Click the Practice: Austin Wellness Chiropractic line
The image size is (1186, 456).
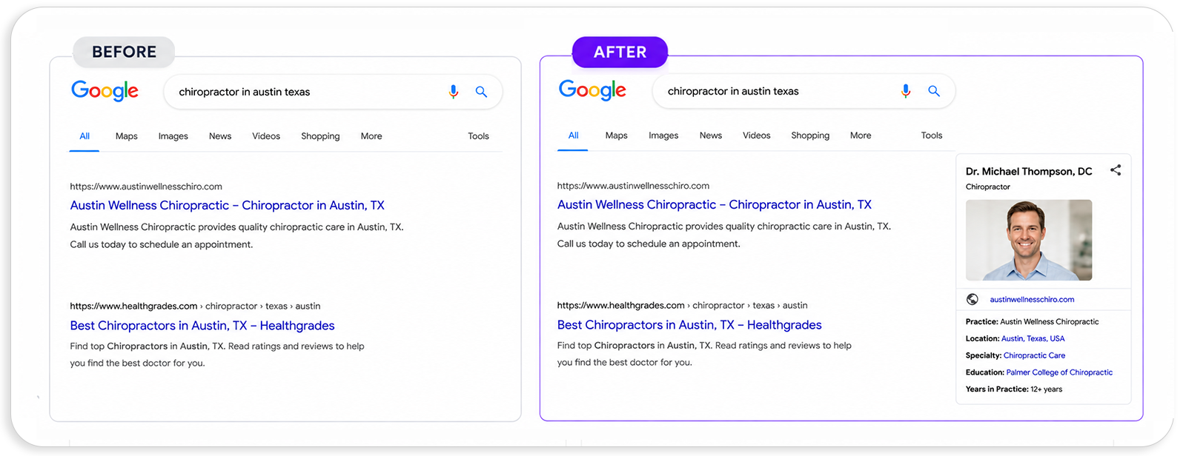pyautogui.click(x=1032, y=321)
